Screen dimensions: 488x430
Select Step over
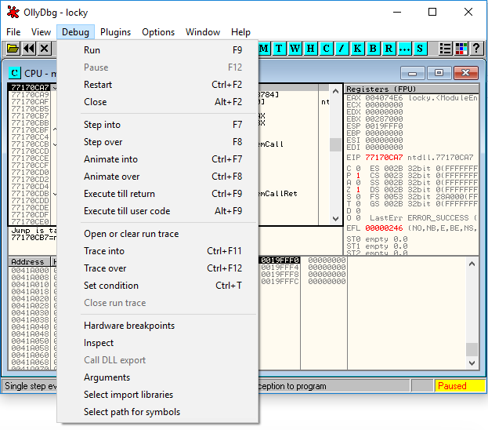[x=157, y=142]
